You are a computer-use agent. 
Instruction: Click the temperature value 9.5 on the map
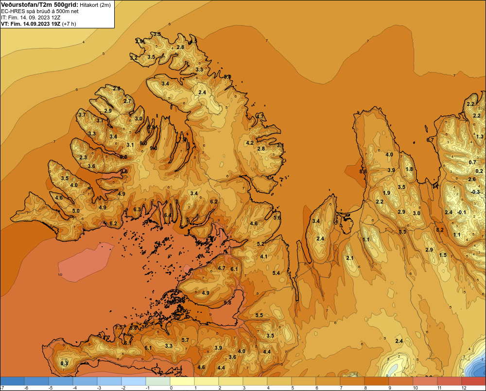click(123, 157)
